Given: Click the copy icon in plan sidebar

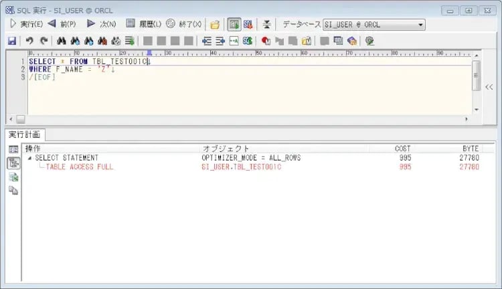Looking at the screenshot, I should pyautogui.click(x=13, y=191).
